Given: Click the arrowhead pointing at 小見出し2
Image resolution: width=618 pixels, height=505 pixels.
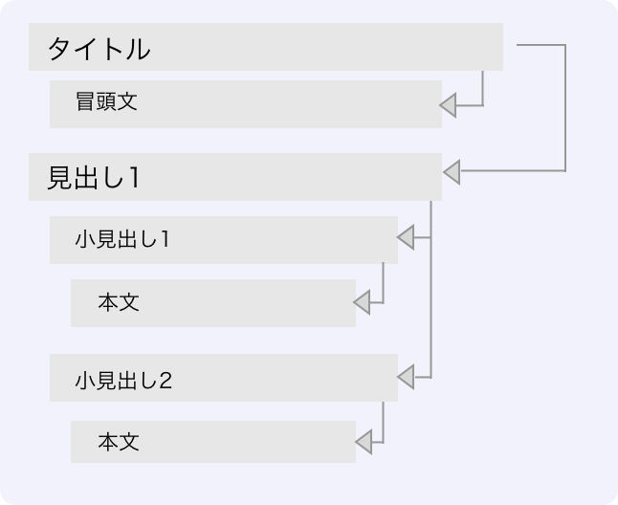Looking at the screenshot, I should 406,378.
